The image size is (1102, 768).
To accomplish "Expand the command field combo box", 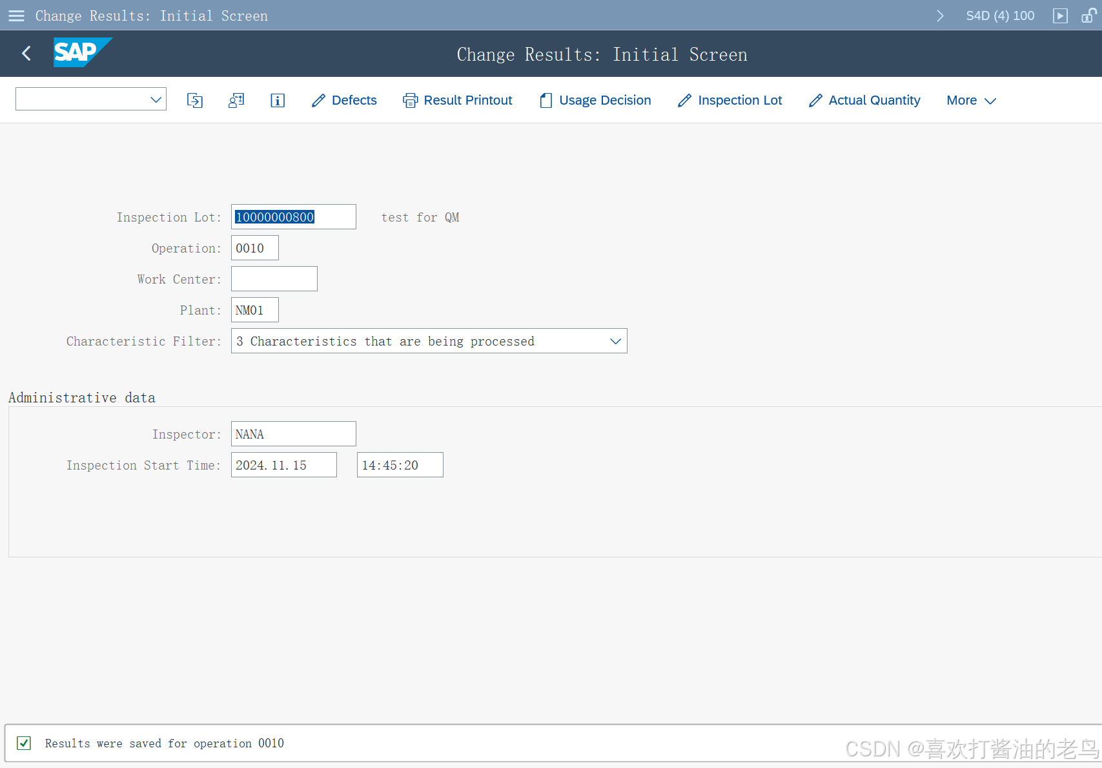I will point(155,99).
